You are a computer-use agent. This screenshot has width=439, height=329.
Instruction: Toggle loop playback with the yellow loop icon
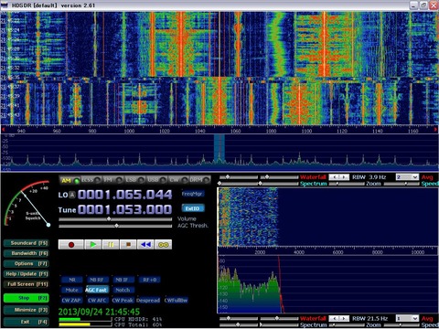point(164,245)
